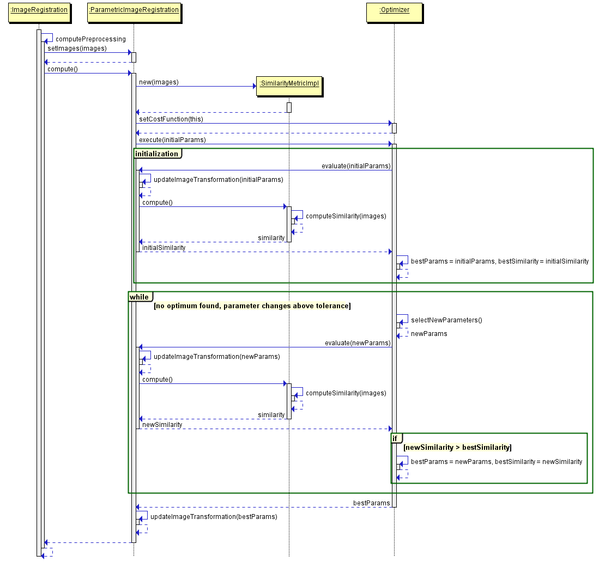The image size is (599, 562).
Task: Select the :ParametricImageRegistration participant box
Action: click(x=134, y=10)
